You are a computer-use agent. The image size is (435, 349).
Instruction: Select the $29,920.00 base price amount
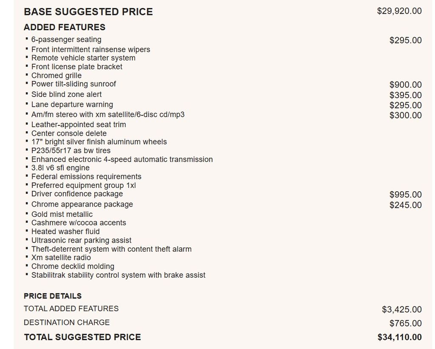[399, 11]
